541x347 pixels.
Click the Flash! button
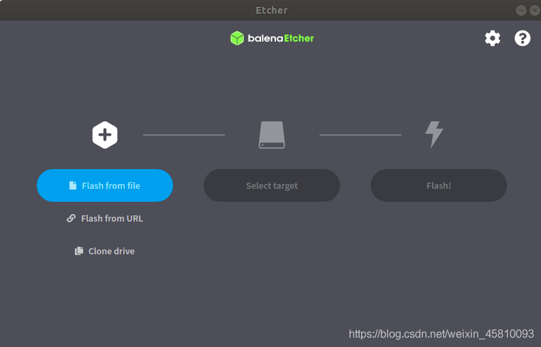[x=439, y=185]
